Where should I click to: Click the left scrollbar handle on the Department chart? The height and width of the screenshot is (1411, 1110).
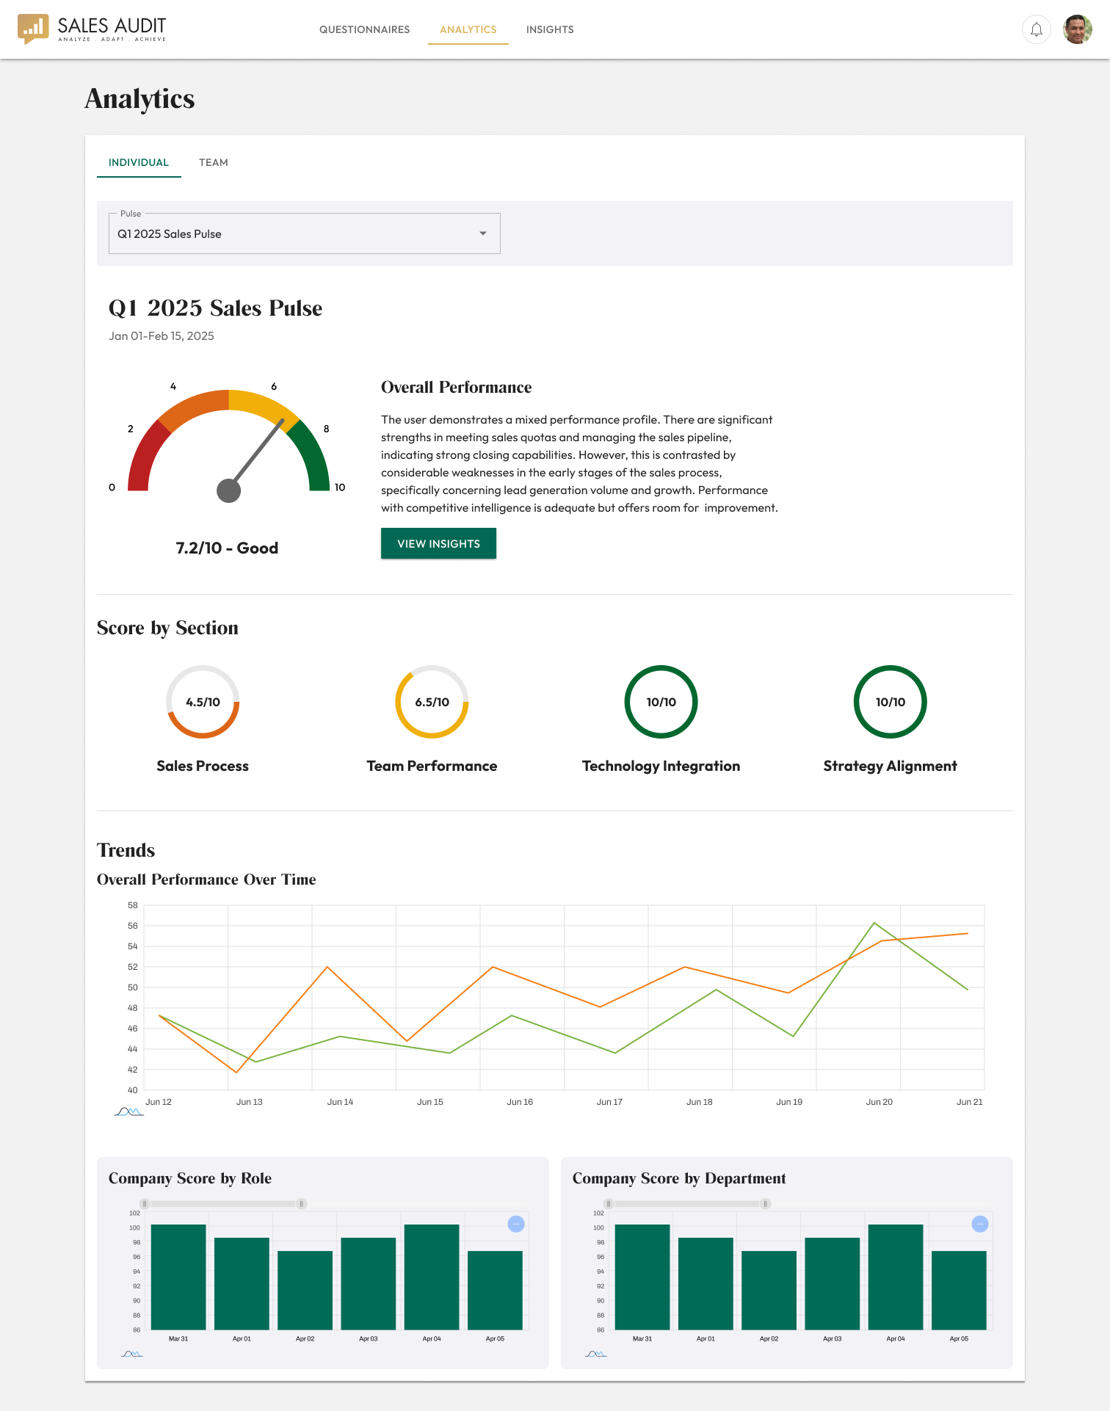pos(609,1204)
